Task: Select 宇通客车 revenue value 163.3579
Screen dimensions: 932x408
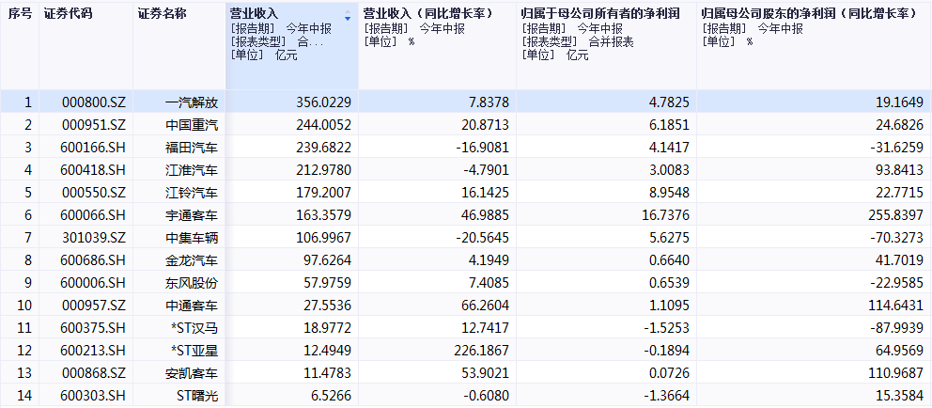Action: click(x=323, y=215)
